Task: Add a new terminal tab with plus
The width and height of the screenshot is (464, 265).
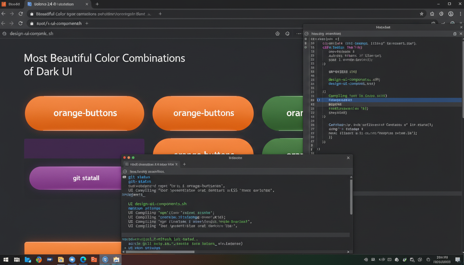Action: tap(184, 164)
